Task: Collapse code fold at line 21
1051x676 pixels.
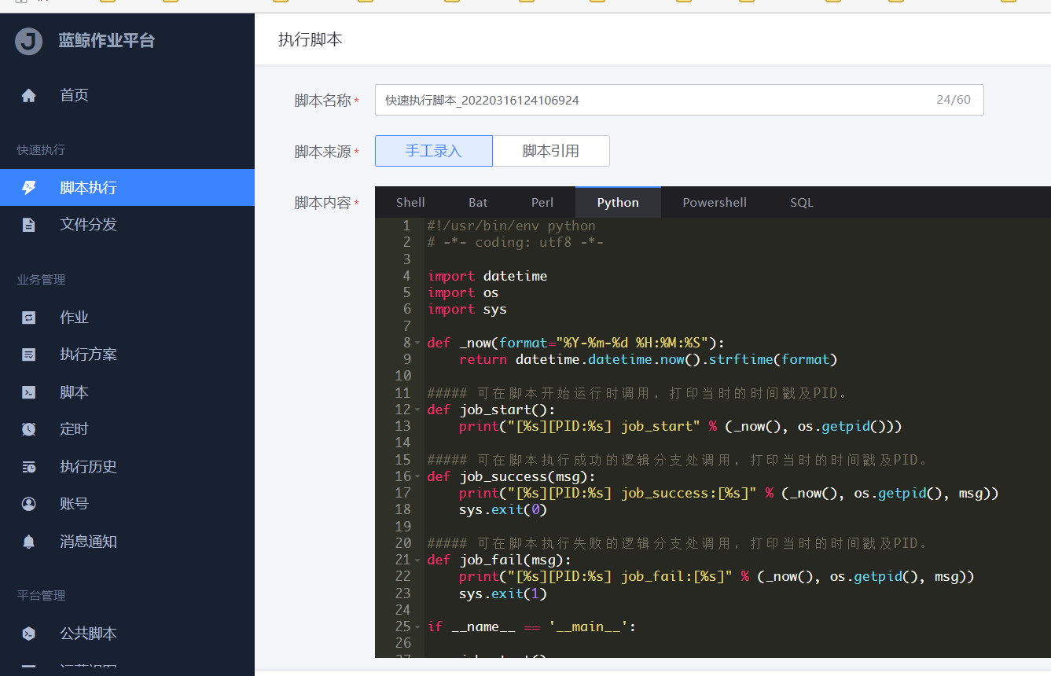Action: (x=418, y=560)
